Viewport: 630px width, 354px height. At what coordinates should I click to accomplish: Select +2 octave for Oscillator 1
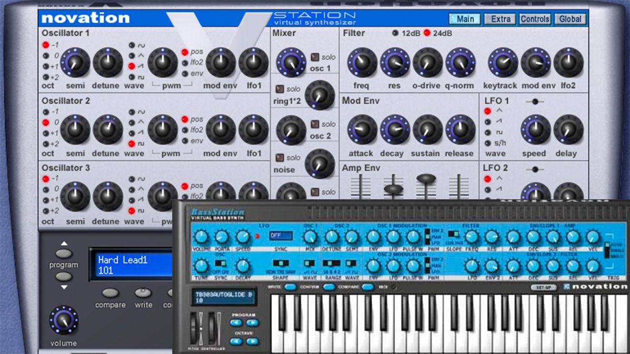coord(46,78)
